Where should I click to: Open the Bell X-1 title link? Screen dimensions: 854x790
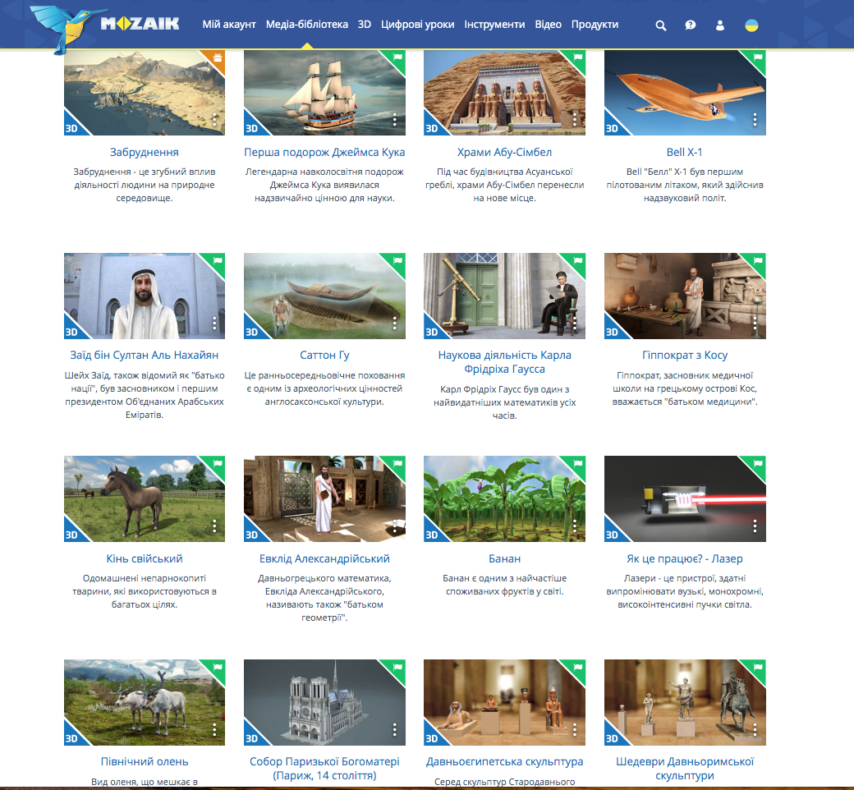click(685, 152)
